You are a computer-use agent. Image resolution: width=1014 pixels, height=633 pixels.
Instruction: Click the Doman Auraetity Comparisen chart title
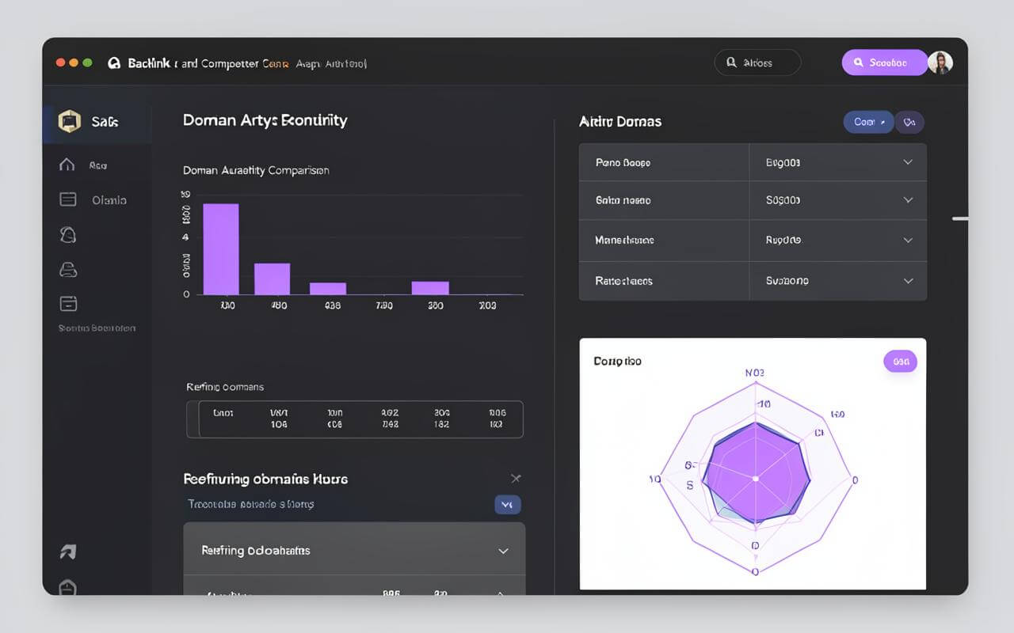pyautogui.click(x=256, y=170)
